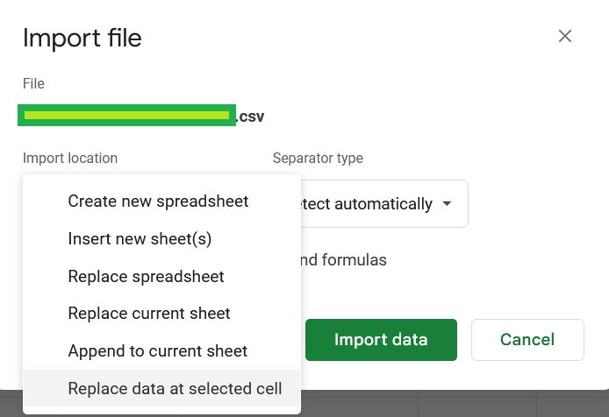The width and height of the screenshot is (609, 417).
Task: Click the blank dialog area beside the file name
Action: [427, 117]
